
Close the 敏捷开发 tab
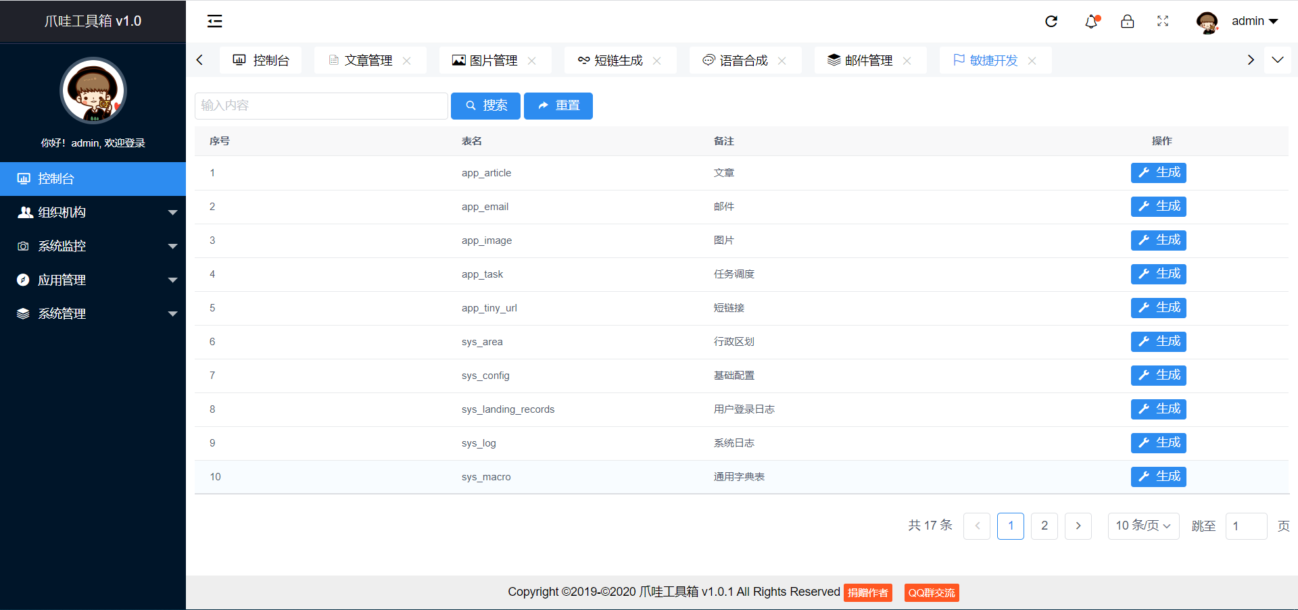pos(1032,61)
